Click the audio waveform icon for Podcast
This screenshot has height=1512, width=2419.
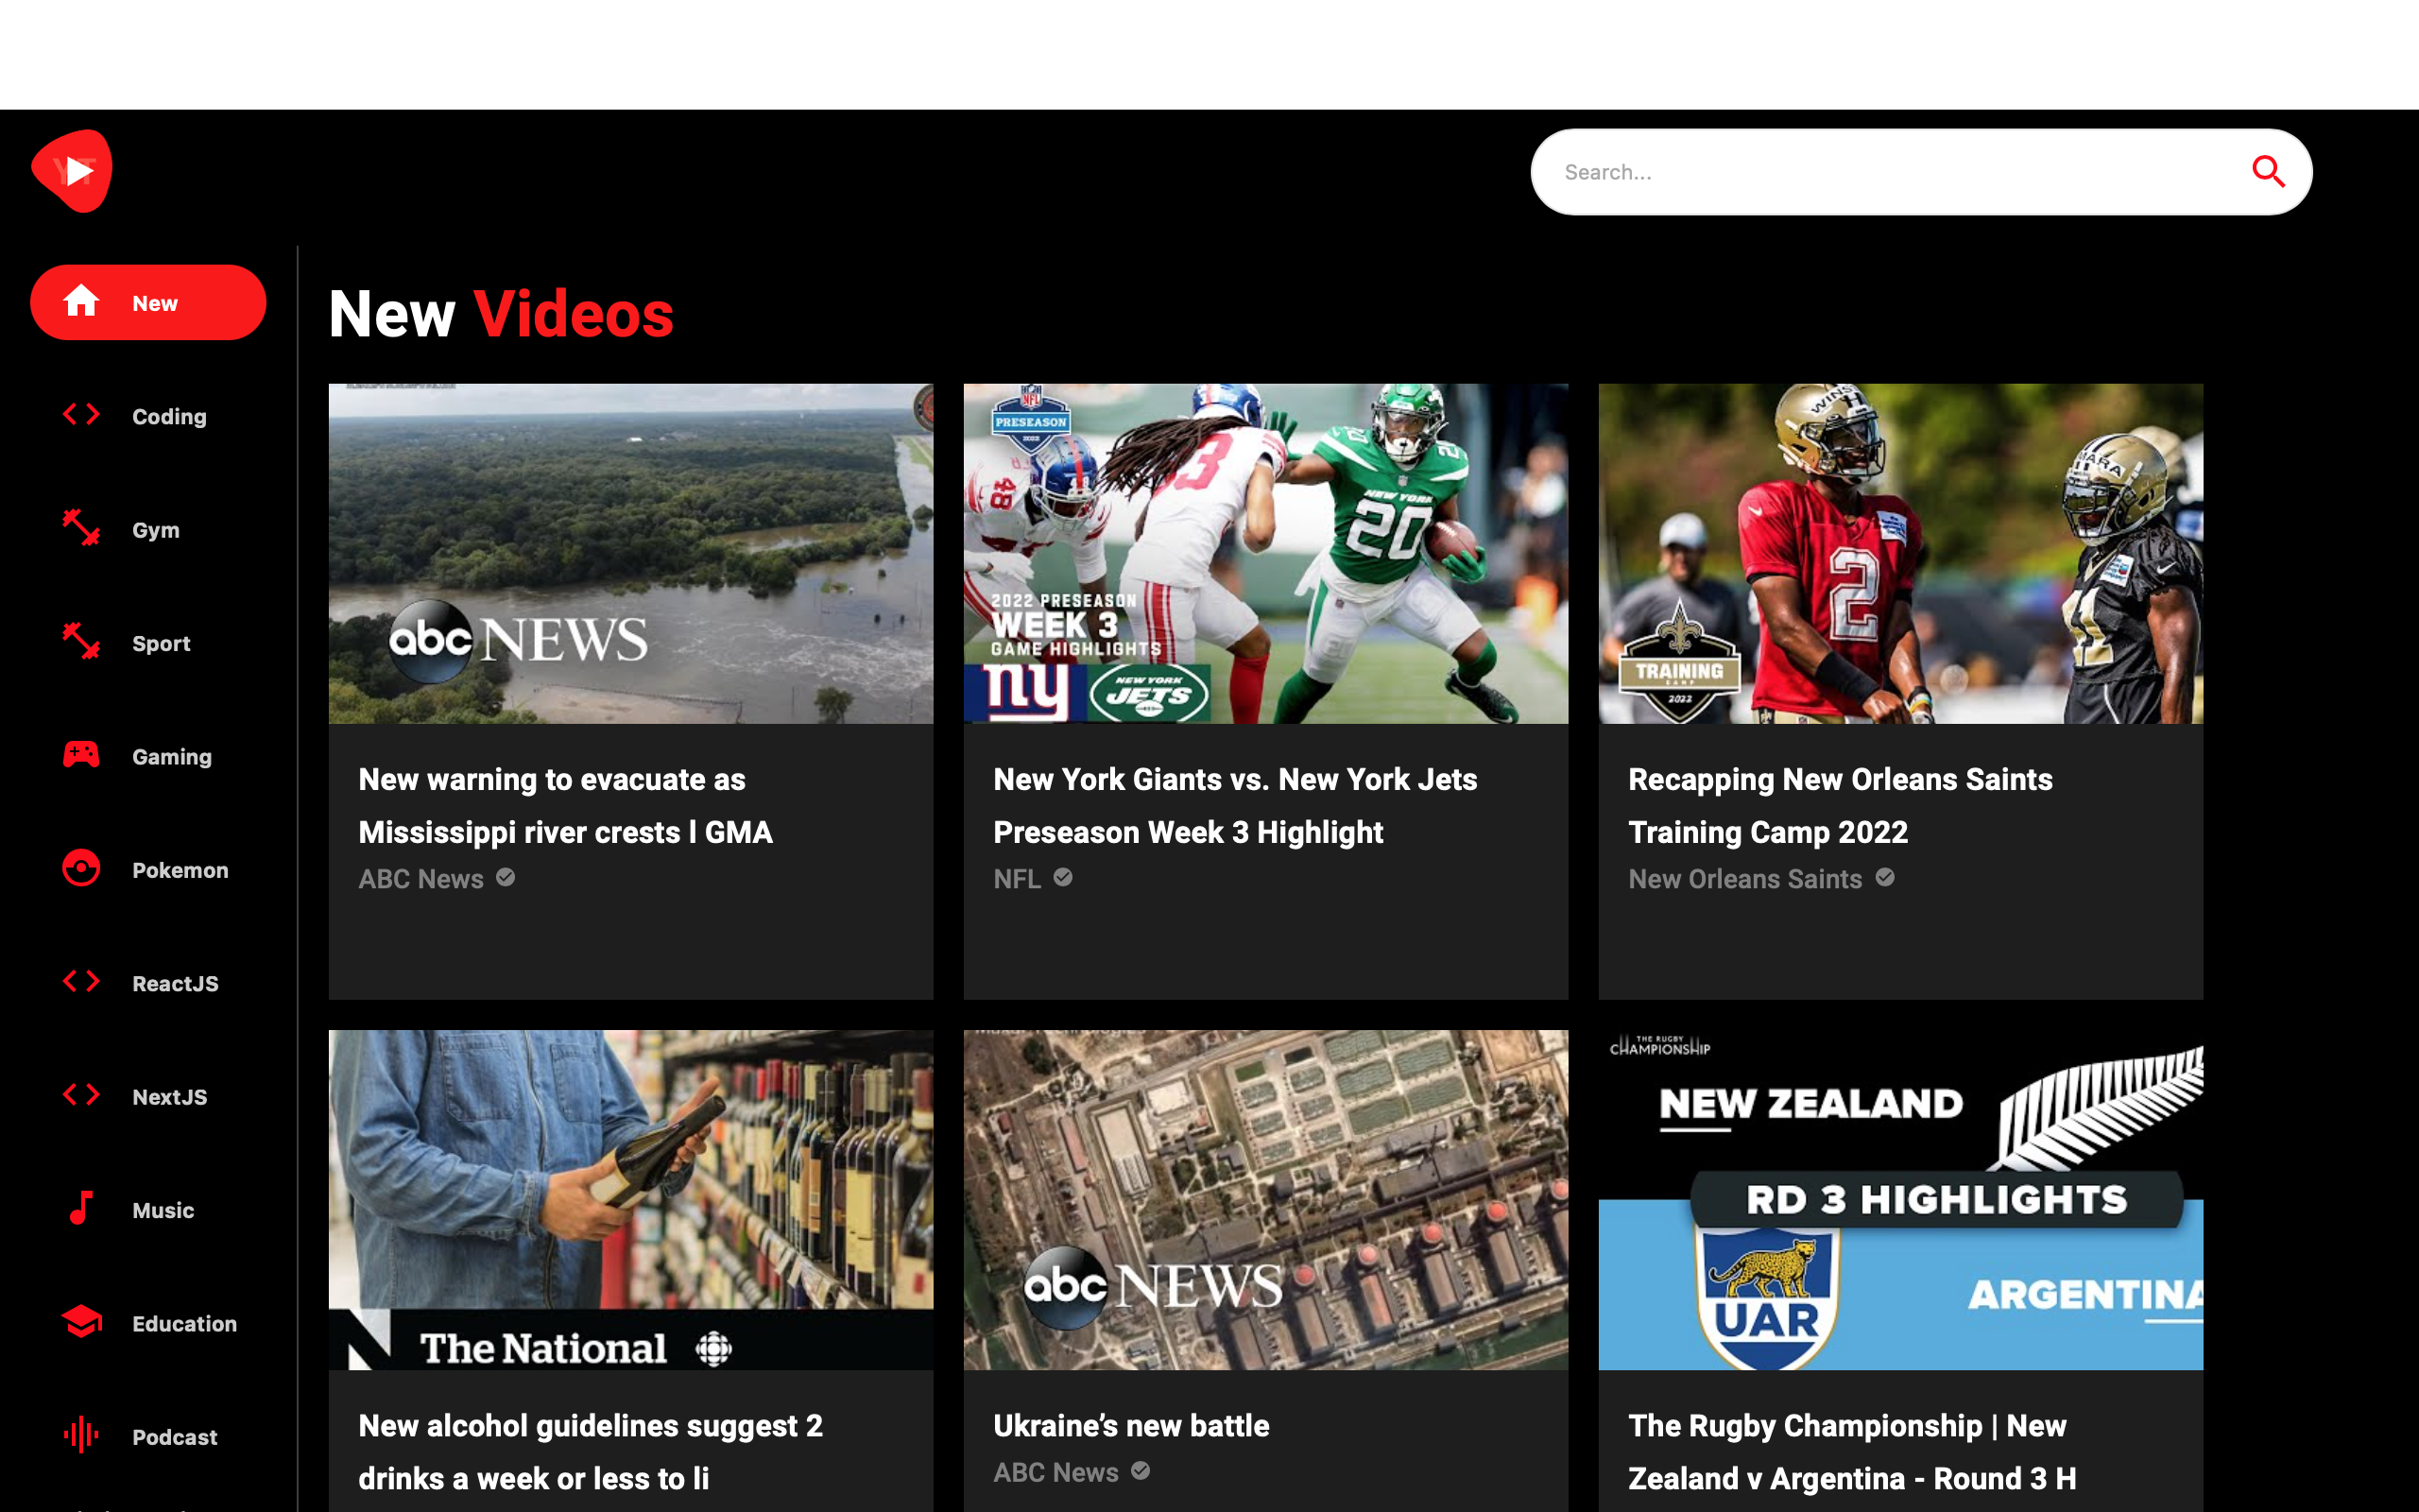(x=81, y=1435)
